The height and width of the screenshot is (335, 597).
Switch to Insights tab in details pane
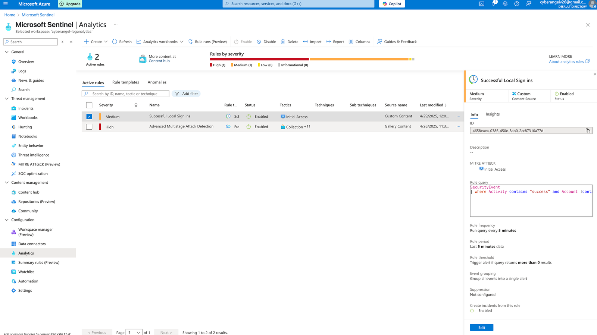pyautogui.click(x=493, y=114)
